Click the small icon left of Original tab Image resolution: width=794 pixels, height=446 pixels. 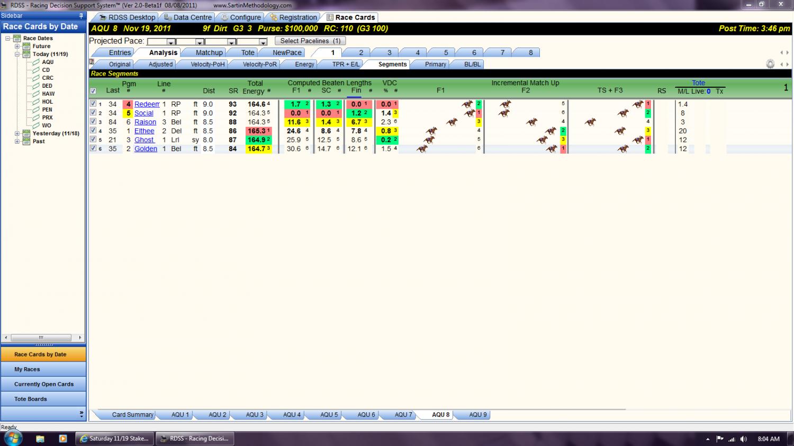(92, 62)
